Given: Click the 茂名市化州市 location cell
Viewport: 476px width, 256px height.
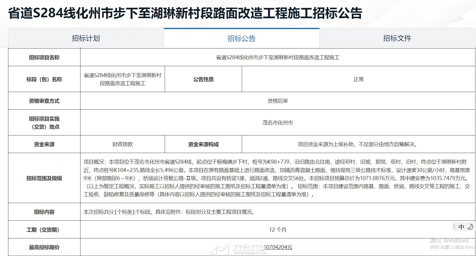Looking at the screenshot, I should pyautogui.click(x=278, y=123).
